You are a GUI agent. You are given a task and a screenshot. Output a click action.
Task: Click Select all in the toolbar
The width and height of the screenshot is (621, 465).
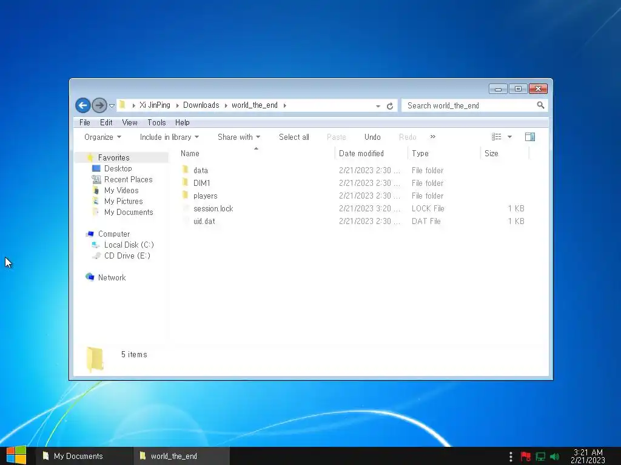[294, 137]
